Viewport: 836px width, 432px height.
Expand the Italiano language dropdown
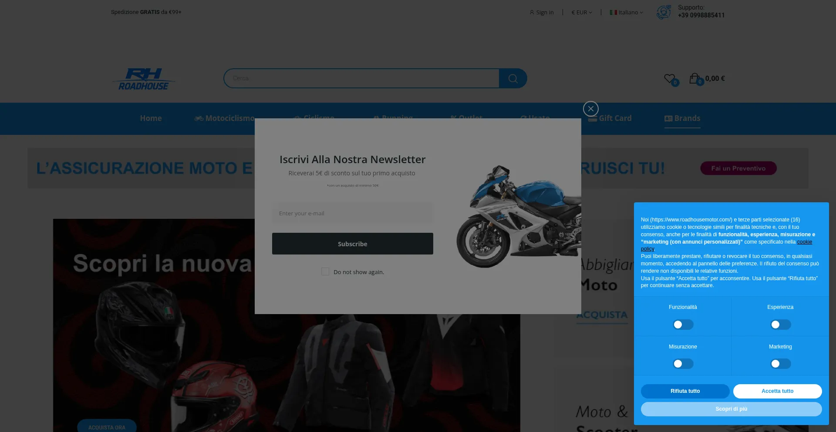click(627, 13)
